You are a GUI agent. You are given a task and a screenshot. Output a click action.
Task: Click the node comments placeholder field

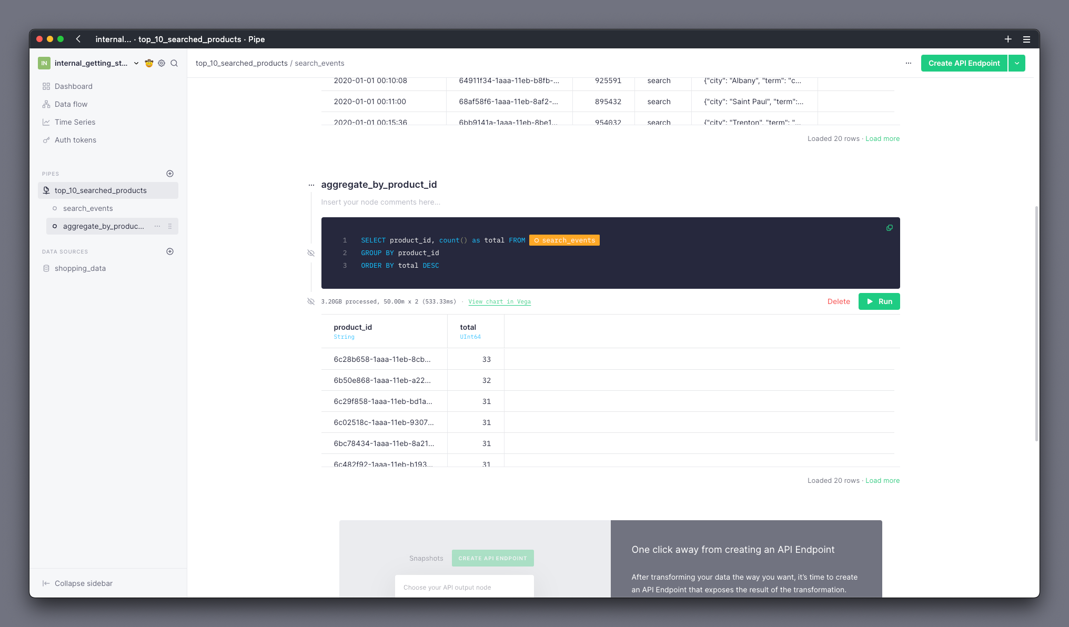380,202
